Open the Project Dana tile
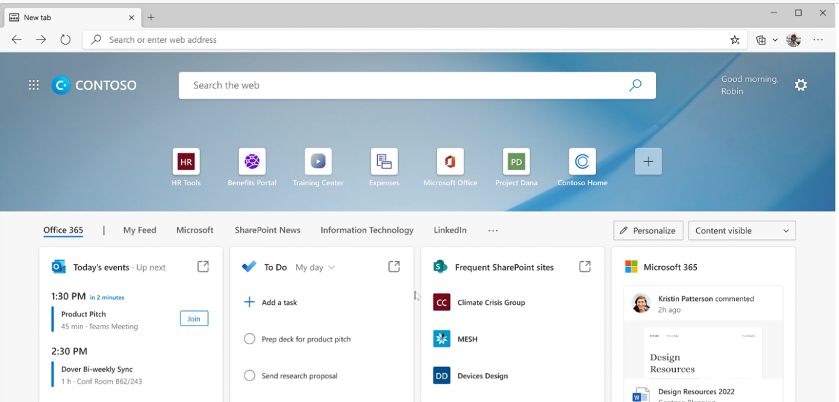839x402 pixels. 516,161
